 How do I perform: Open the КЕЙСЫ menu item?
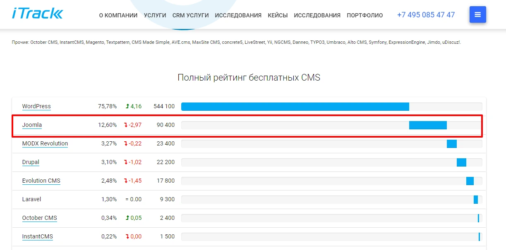[x=278, y=15]
